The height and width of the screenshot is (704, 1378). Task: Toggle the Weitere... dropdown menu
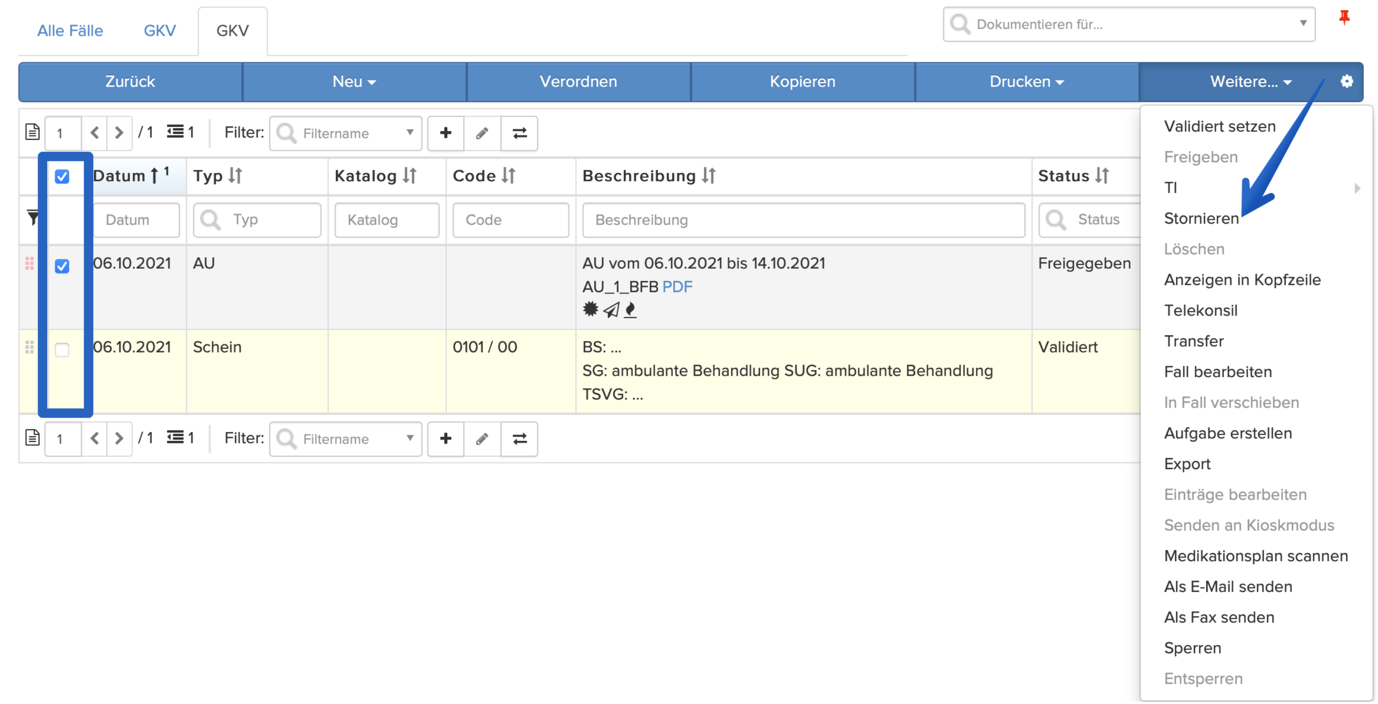pyautogui.click(x=1250, y=82)
